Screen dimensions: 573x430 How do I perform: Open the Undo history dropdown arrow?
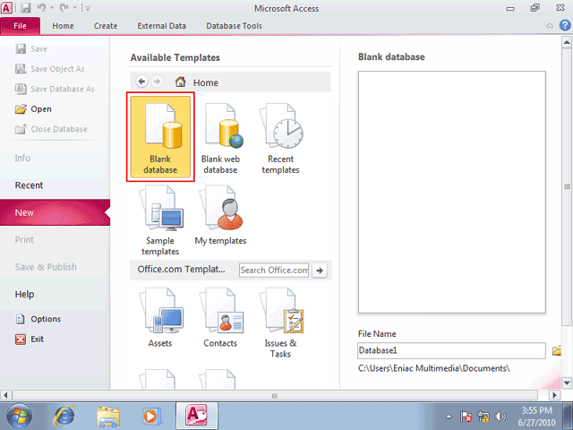52,8
